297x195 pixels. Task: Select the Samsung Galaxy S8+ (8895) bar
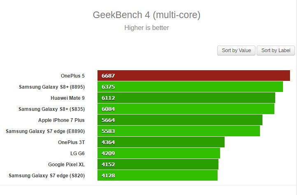coord(190,87)
